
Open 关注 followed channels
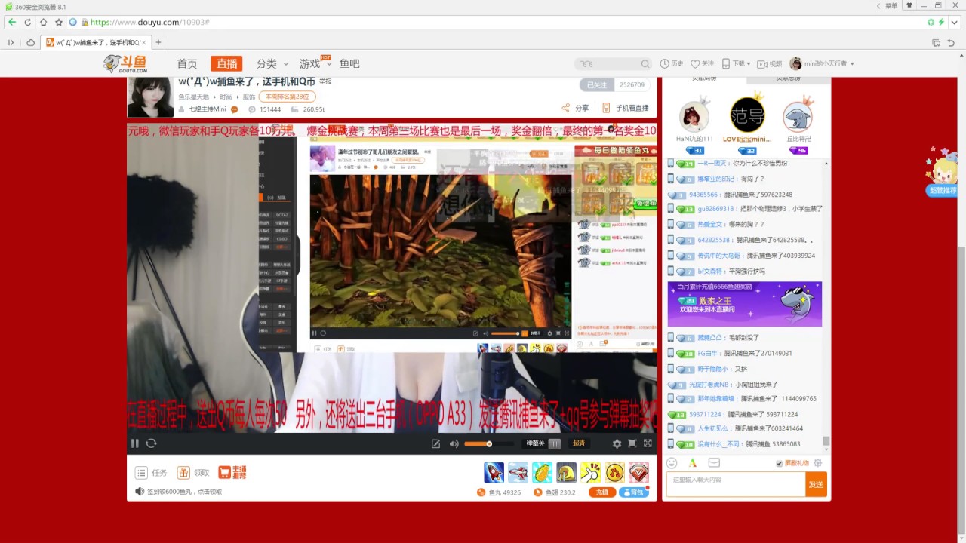pos(702,64)
